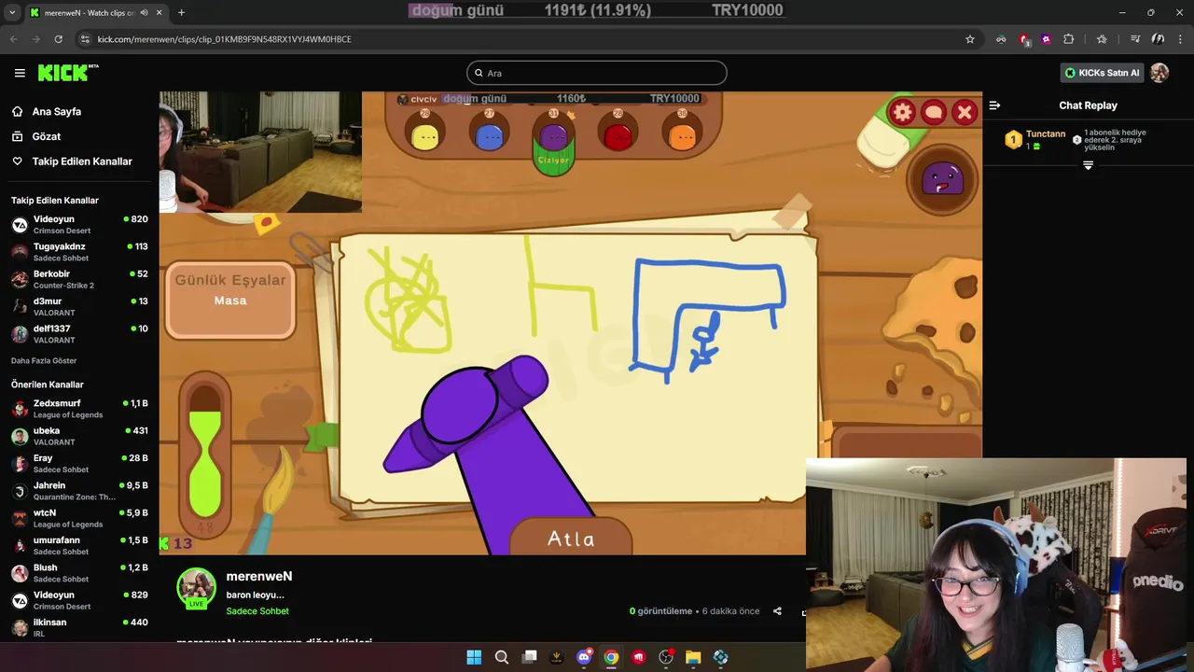The height and width of the screenshot is (672, 1194).
Task: Click the Atla skip button
Action: coord(571,538)
